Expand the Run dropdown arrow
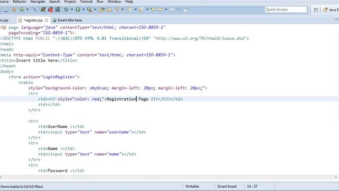The width and height of the screenshot is (339, 191). click(x=84, y=10)
